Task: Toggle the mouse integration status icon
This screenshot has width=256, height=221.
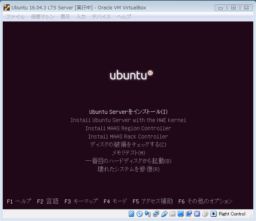Action: (205, 214)
